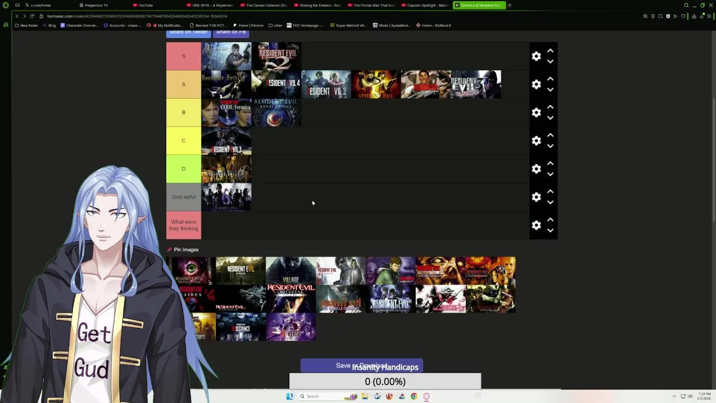Screen dimensions: 716x403
Task: Switch to YouTube browser tab
Action: 145,5
